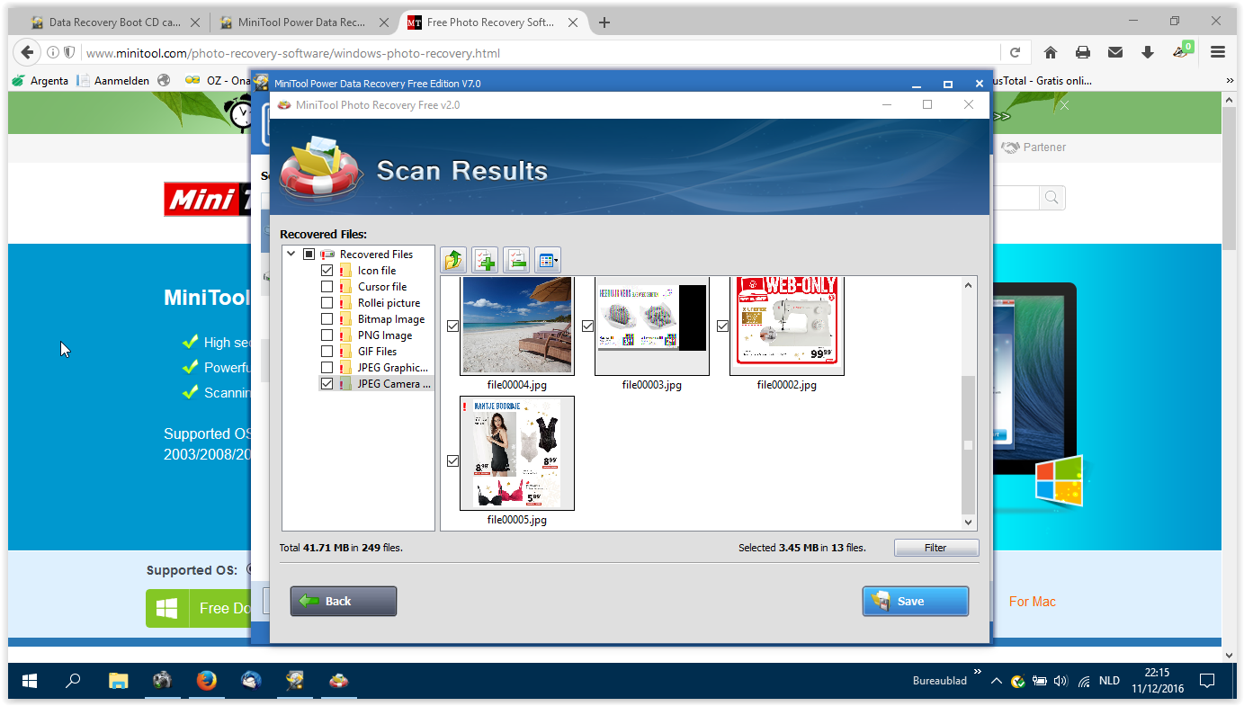Click the Filter button
The image size is (1244, 706).
coord(935,547)
